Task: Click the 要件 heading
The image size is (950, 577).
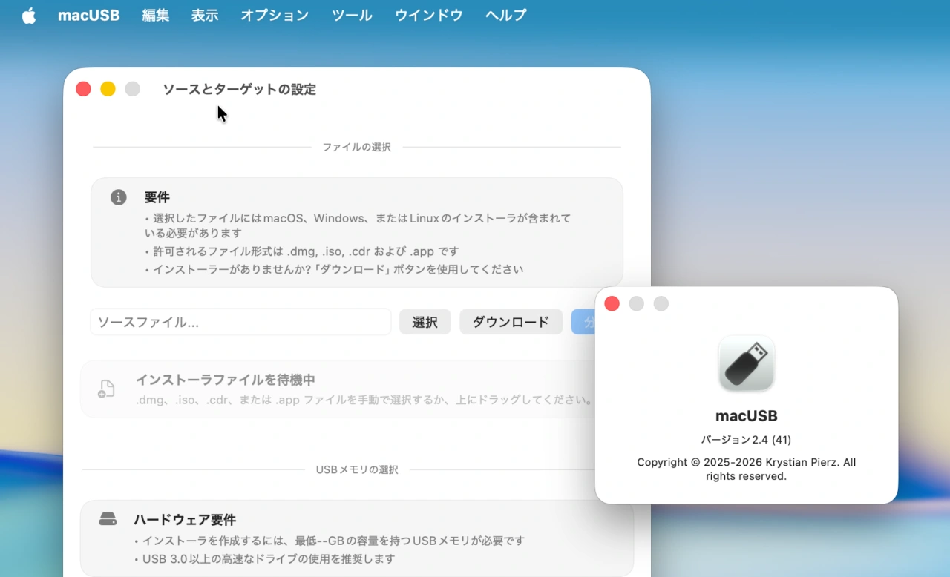Action: tap(157, 197)
